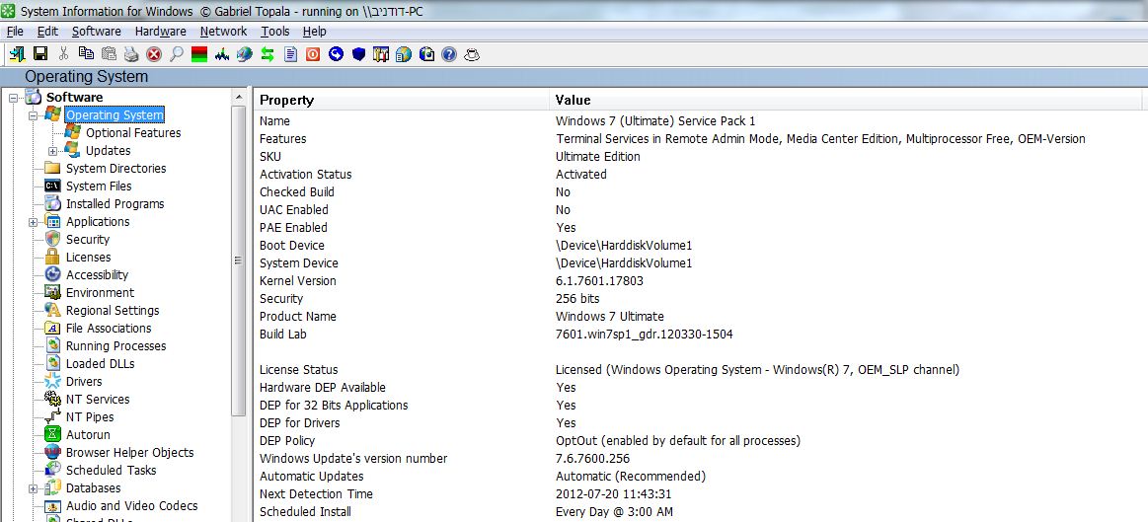Screen dimensions: 1148x522
Task: Click the red and green bars icon
Action: click(199, 54)
